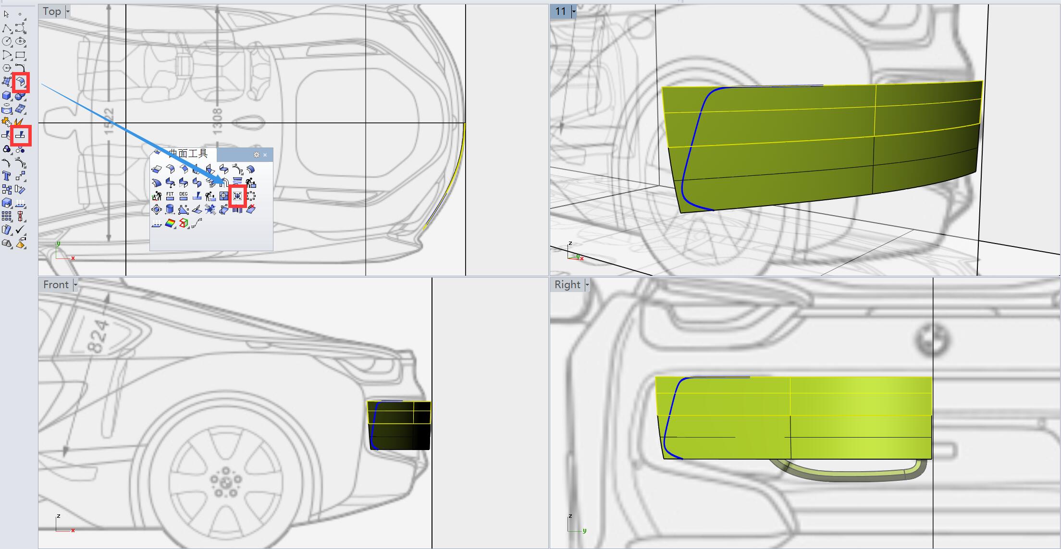
Task: Close the floating surface tools panel
Action: 265,155
